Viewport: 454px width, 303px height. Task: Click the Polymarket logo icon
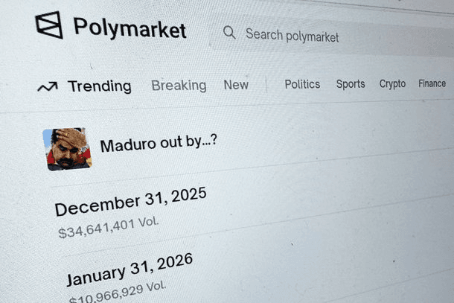(x=49, y=25)
